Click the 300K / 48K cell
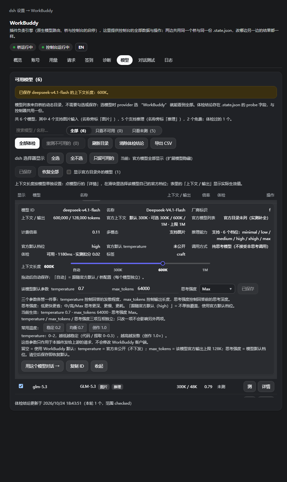 [x=187, y=387]
